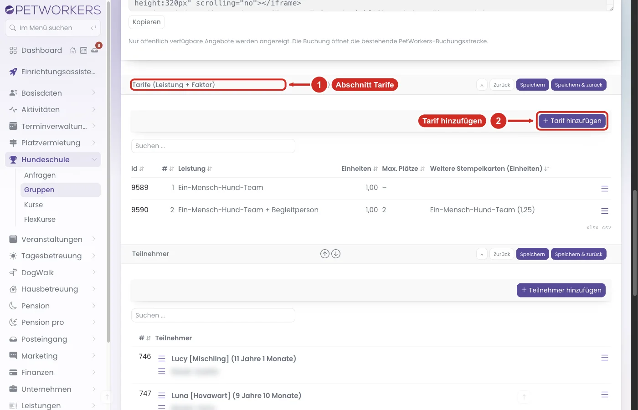Open row menu for tariff 9590
Viewport: 638px width, 410px height.
[605, 211]
